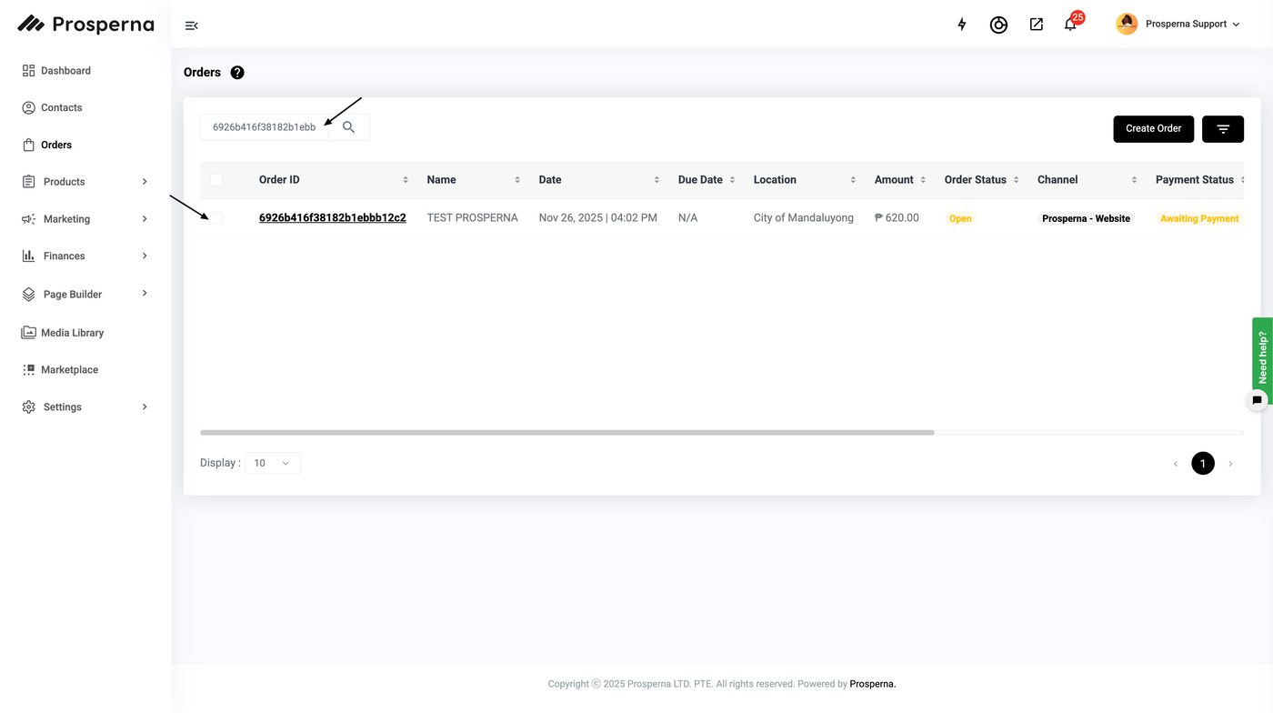Image resolution: width=1273 pixels, height=713 pixels.
Task: Click the Prosperna logo
Action: 85,25
